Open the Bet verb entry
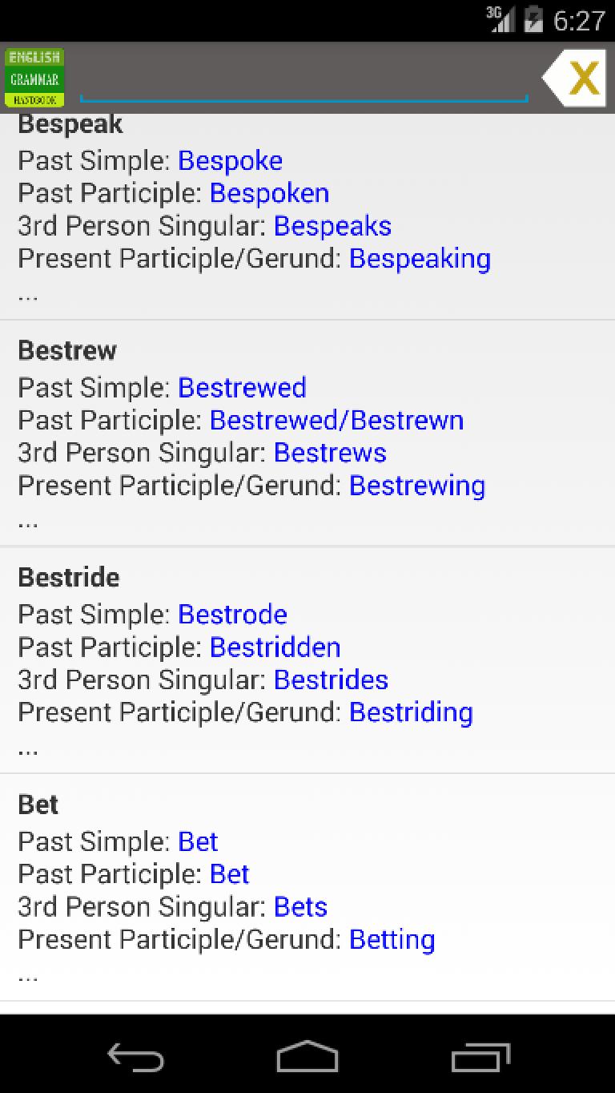The height and width of the screenshot is (1093, 615). (x=38, y=805)
